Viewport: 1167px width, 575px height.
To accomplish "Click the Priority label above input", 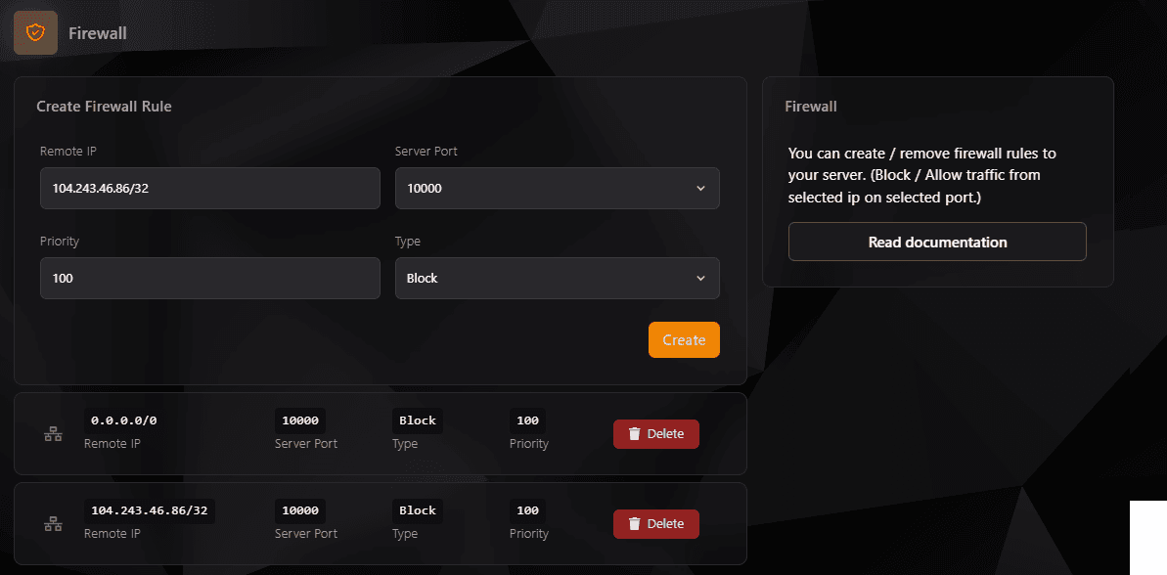I will click(60, 242).
